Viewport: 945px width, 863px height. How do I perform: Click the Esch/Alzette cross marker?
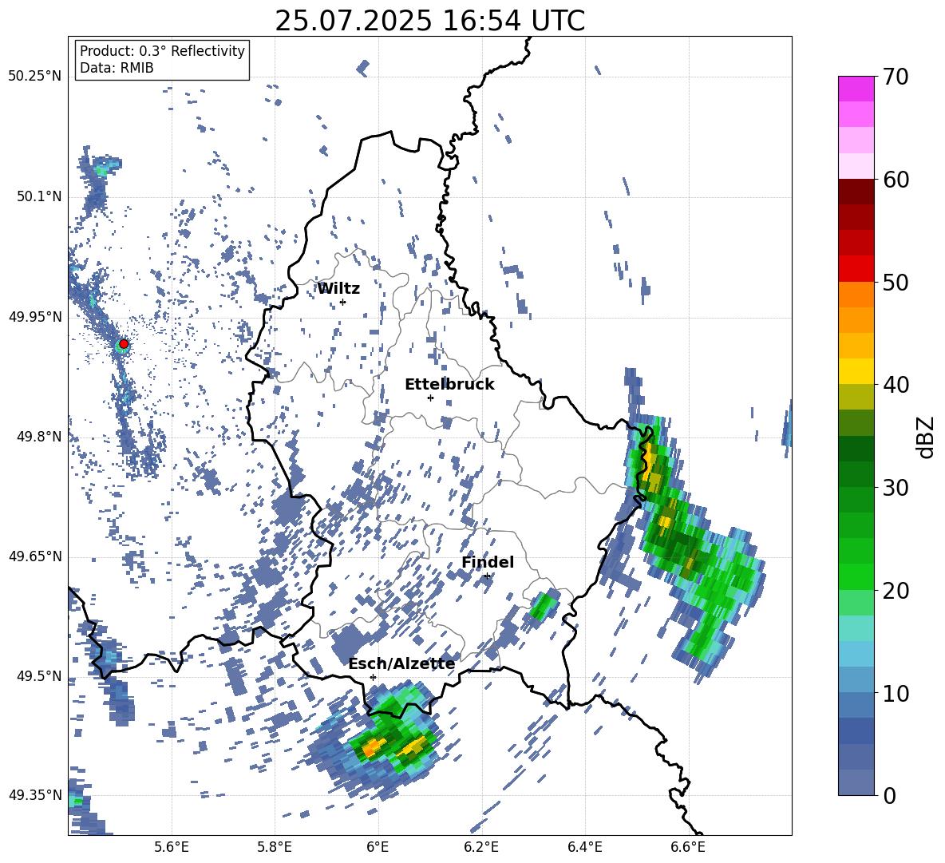(373, 677)
